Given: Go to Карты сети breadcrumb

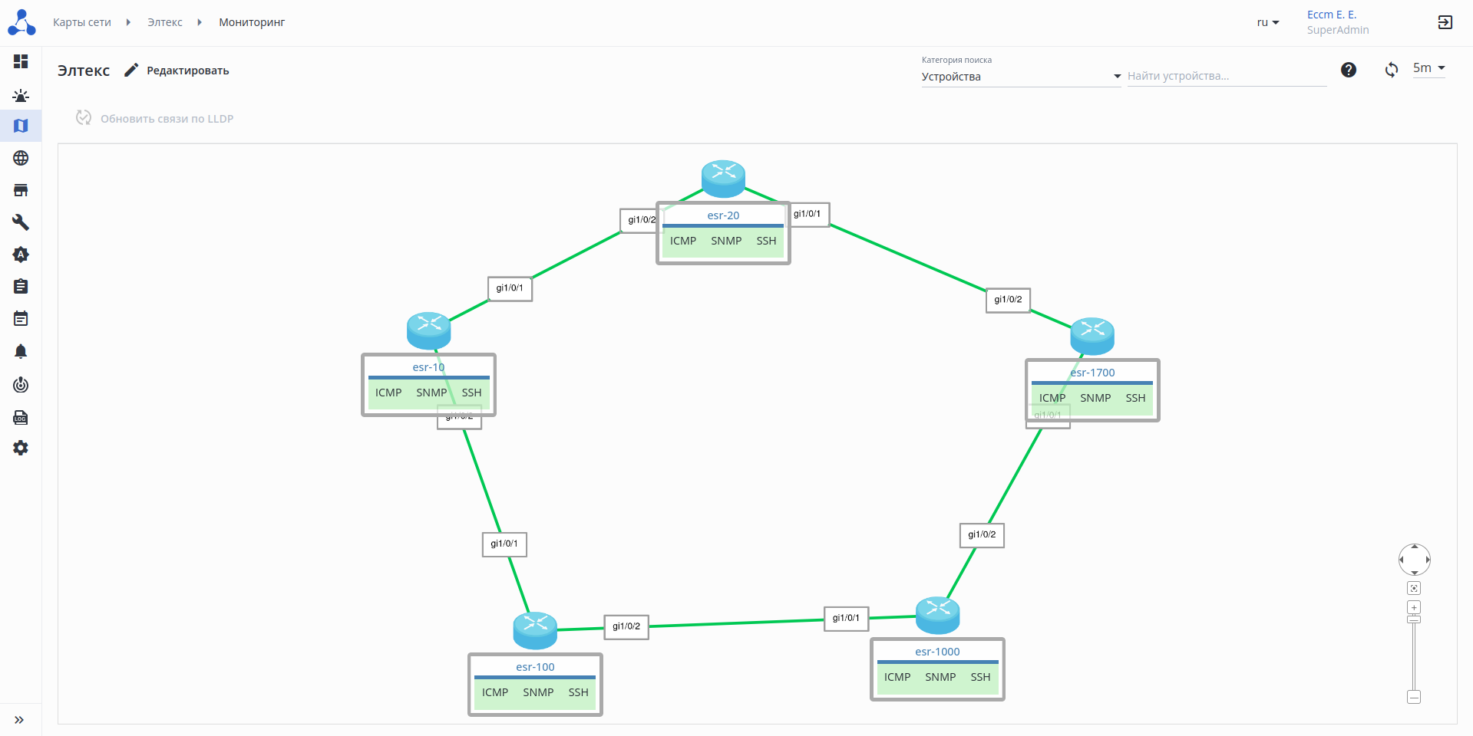Looking at the screenshot, I should 82,22.
